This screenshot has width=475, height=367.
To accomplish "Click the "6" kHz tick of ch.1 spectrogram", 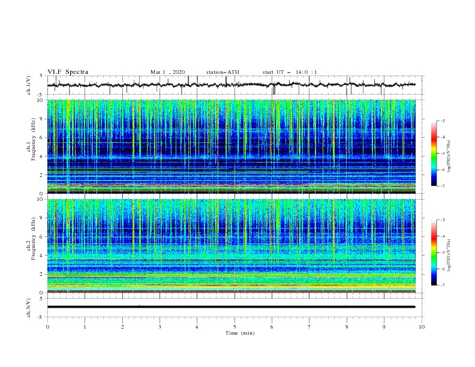I will coord(42,137).
